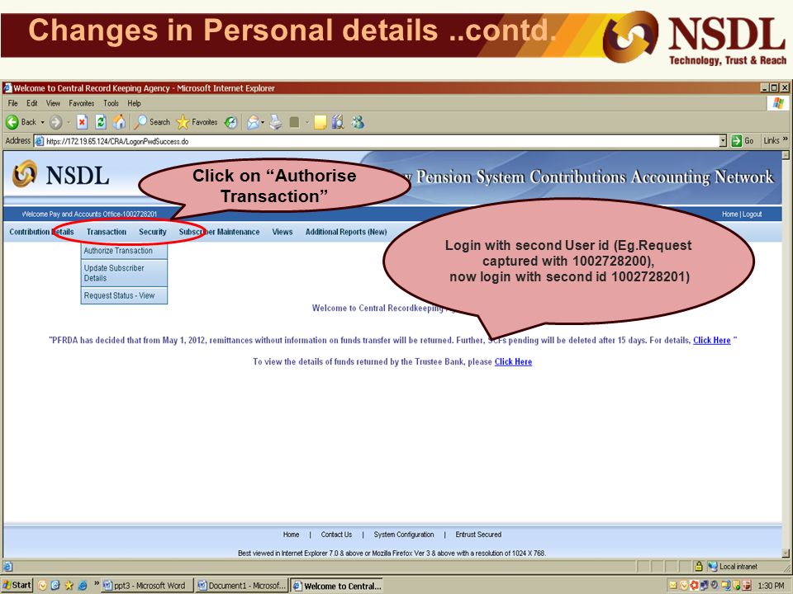
Task: Click the Mail envelope icon
Action: tap(253, 122)
